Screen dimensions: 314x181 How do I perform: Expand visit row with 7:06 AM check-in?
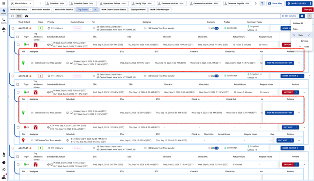(299, 113)
